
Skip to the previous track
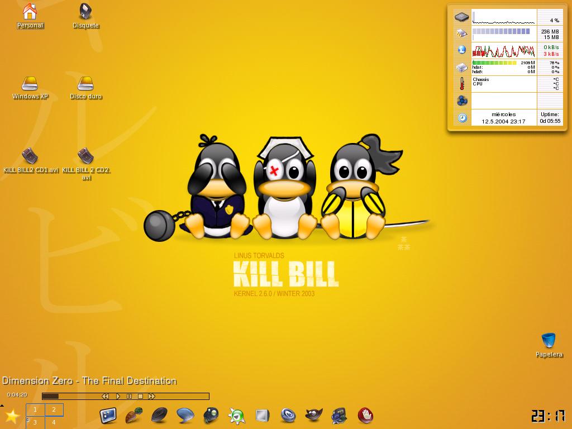click(x=105, y=396)
